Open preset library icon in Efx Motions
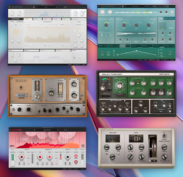 34,7
